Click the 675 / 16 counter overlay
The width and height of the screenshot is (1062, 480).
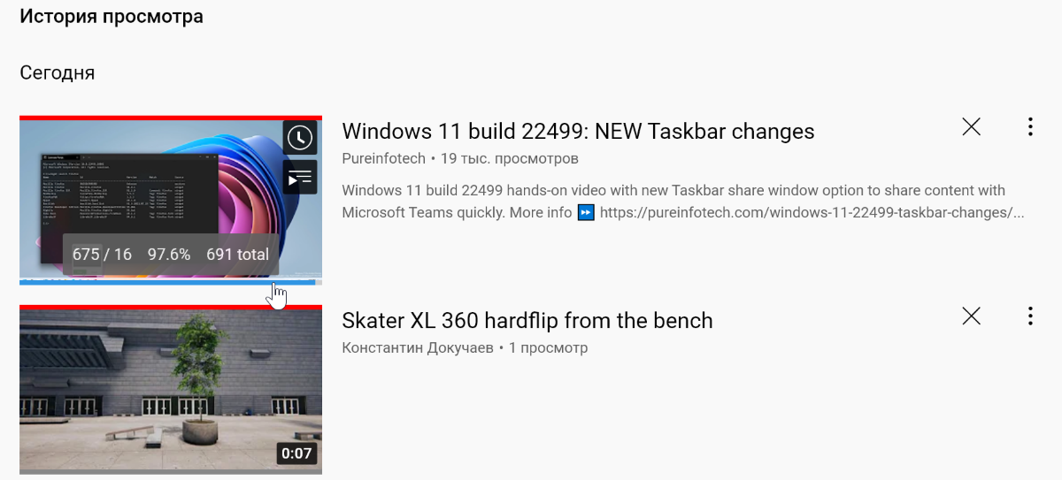(x=102, y=255)
